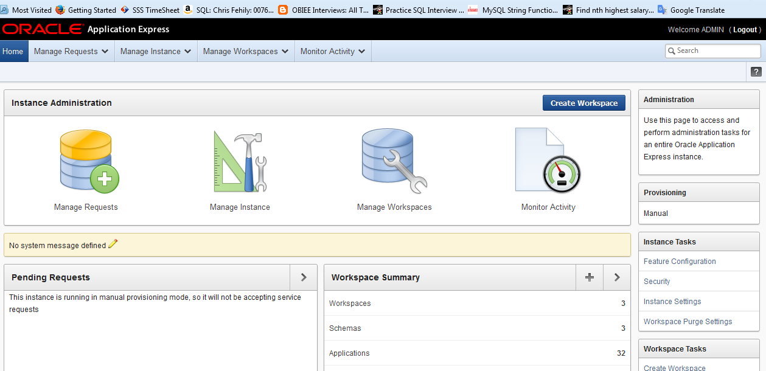Image resolution: width=766 pixels, height=371 pixels.
Task: Open Find nth highest salary bookmark
Action: pos(609,10)
